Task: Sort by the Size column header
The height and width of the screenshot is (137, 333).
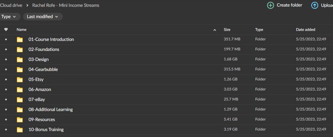Action: (227, 30)
